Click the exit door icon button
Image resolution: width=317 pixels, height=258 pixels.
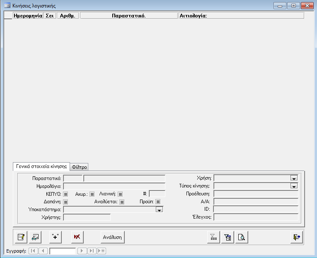coord(296,237)
